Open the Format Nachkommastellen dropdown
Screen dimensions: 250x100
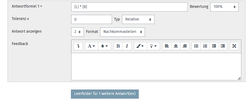coord(123,32)
